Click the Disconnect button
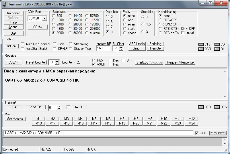Viewport: 230px width, 154px height. pyautogui.click(x=13, y=13)
